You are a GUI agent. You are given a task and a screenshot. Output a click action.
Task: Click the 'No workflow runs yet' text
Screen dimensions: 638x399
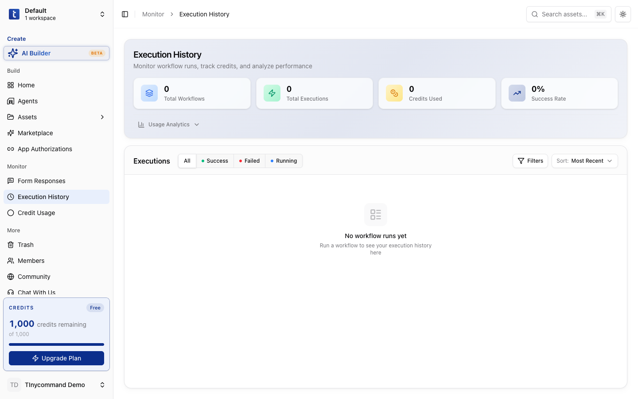click(376, 236)
